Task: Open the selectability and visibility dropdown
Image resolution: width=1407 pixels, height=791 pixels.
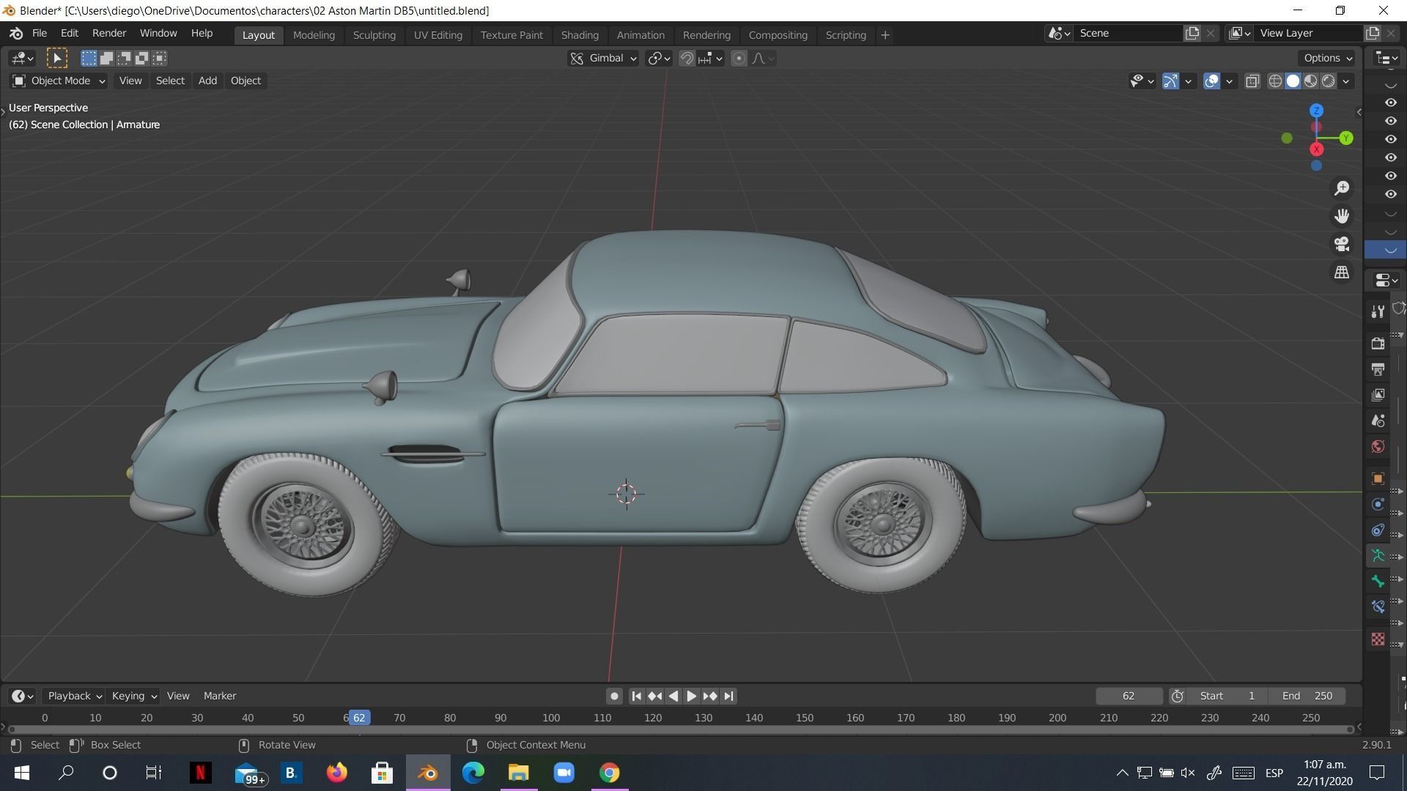Action: point(1142,81)
